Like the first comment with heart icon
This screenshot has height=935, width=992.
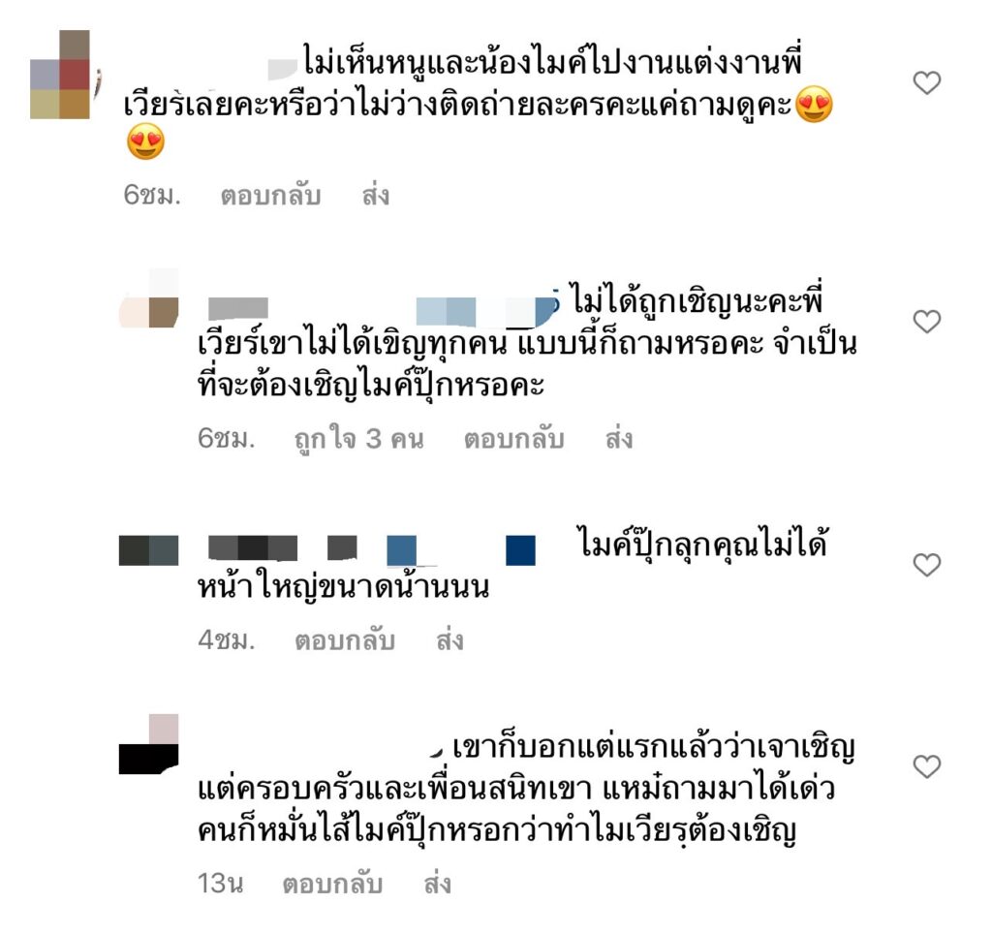[927, 83]
